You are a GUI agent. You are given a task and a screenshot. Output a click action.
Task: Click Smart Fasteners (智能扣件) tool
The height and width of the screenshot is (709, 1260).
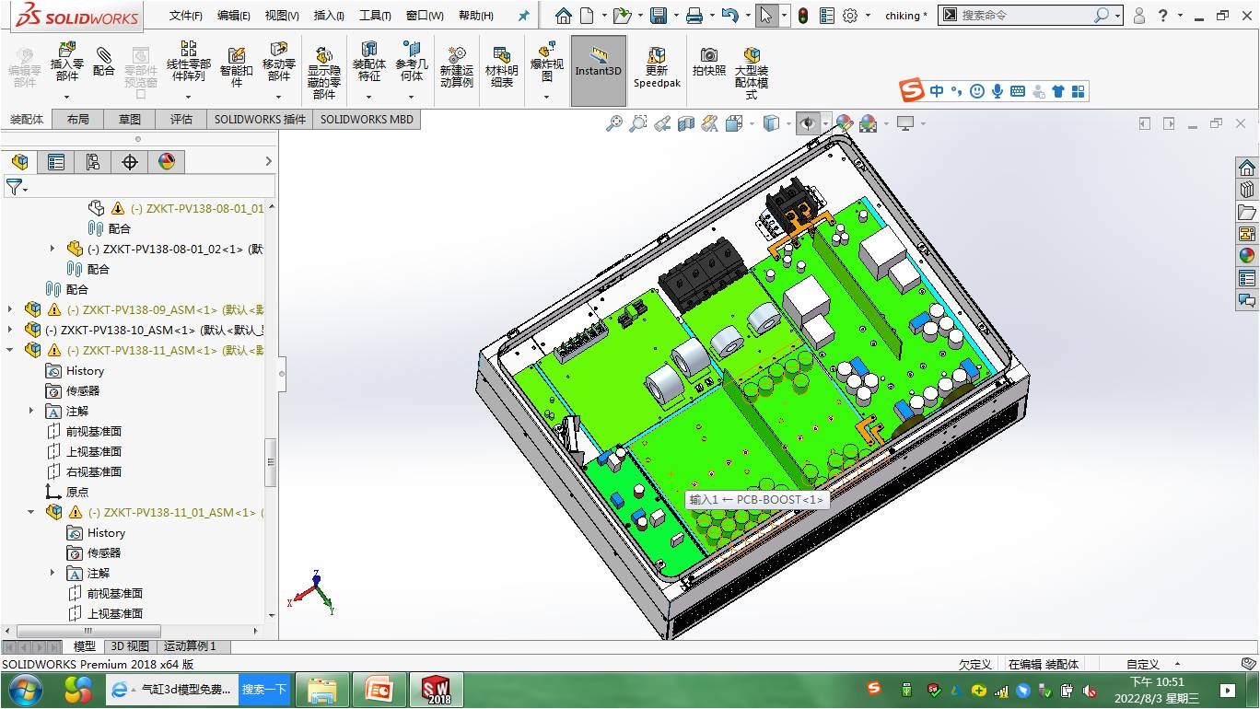237,67
